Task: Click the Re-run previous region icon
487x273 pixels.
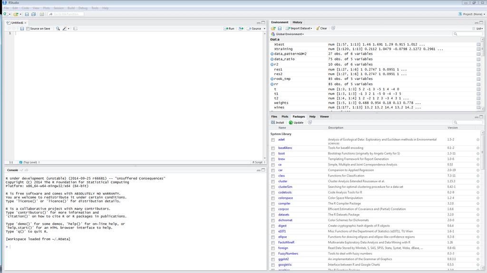Action: [x=241, y=29]
